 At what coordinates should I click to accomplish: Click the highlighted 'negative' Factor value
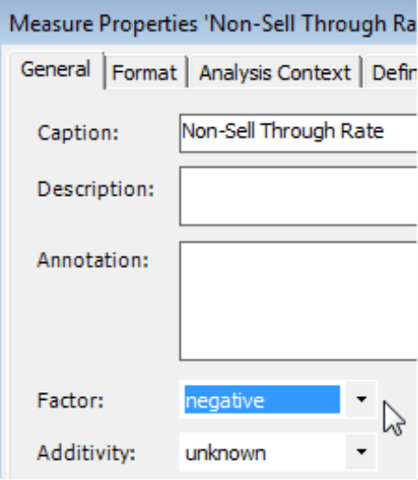pyautogui.click(x=262, y=400)
